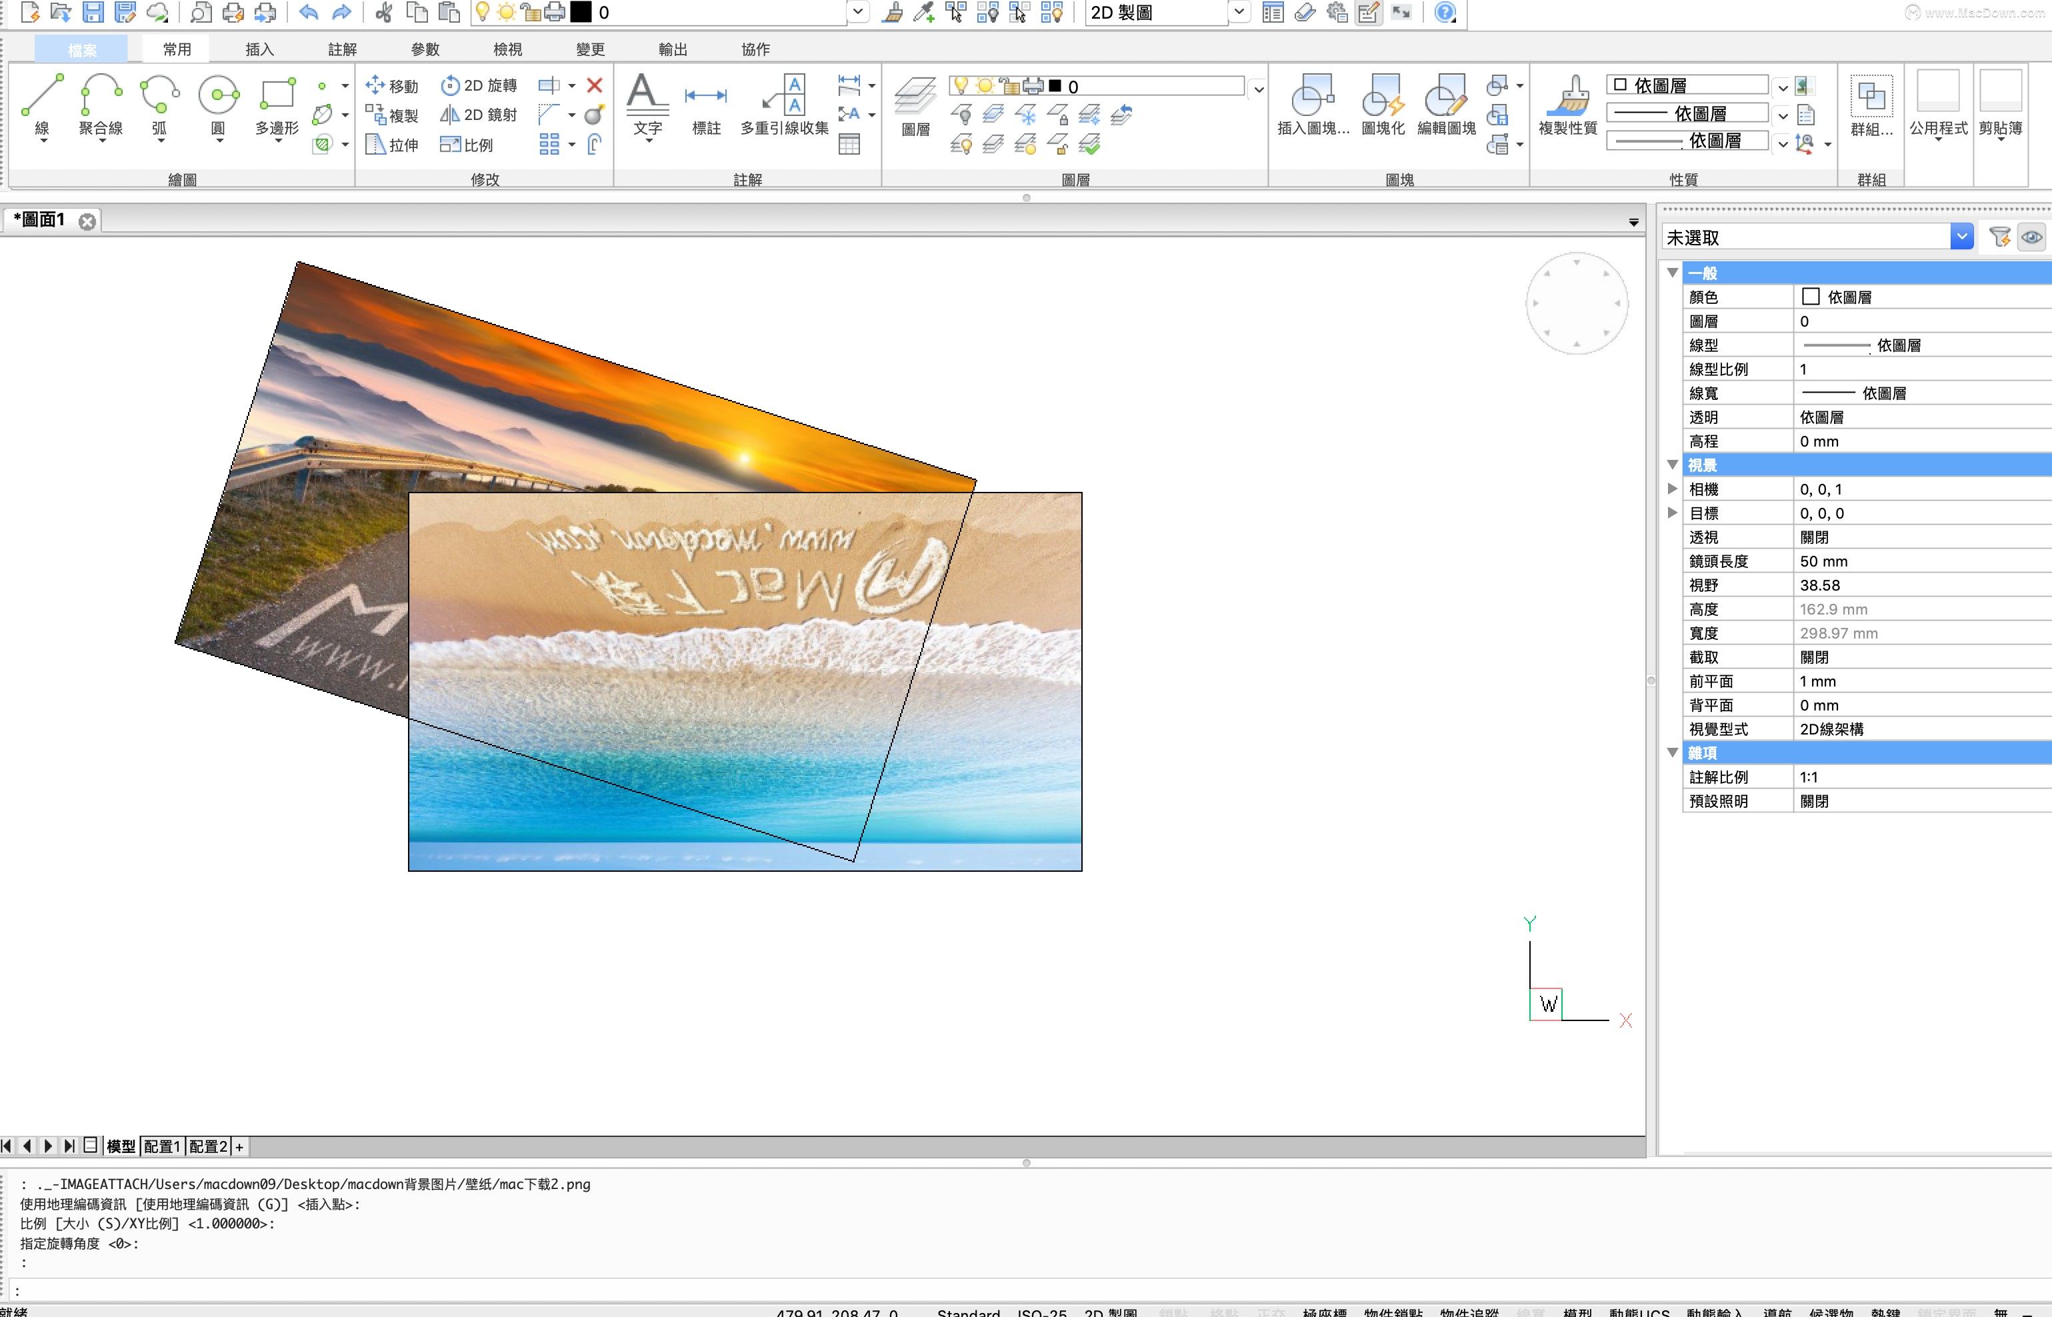Close the 圖面1 document tab
The height and width of the screenshot is (1317, 2052).
click(x=87, y=221)
